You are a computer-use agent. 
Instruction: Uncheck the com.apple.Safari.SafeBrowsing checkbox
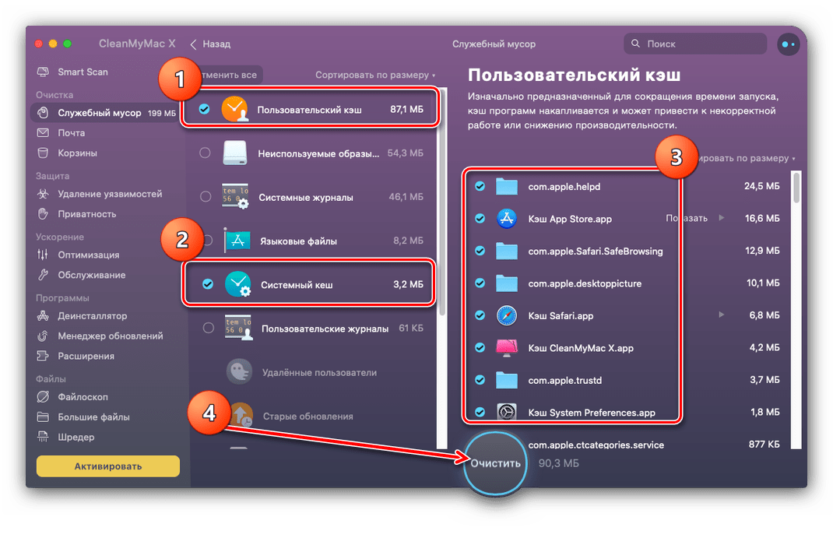click(x=480, y=251)
